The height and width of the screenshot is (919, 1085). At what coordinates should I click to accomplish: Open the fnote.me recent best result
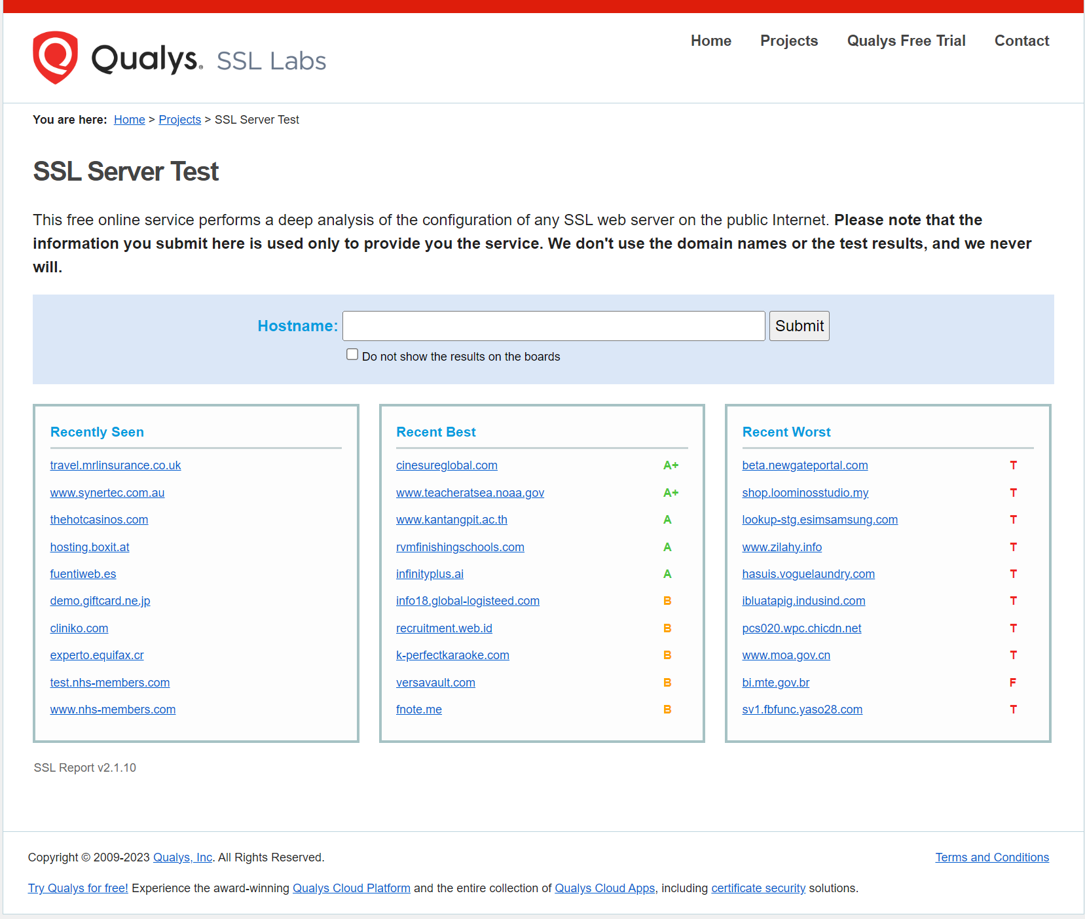coord(419,709)
